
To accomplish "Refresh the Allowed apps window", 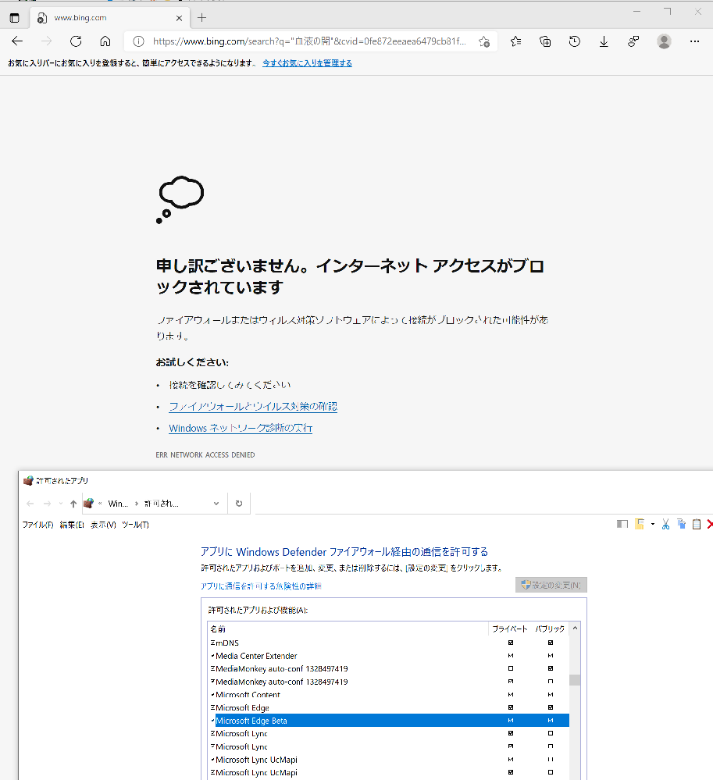I will [x=239, y=504].
